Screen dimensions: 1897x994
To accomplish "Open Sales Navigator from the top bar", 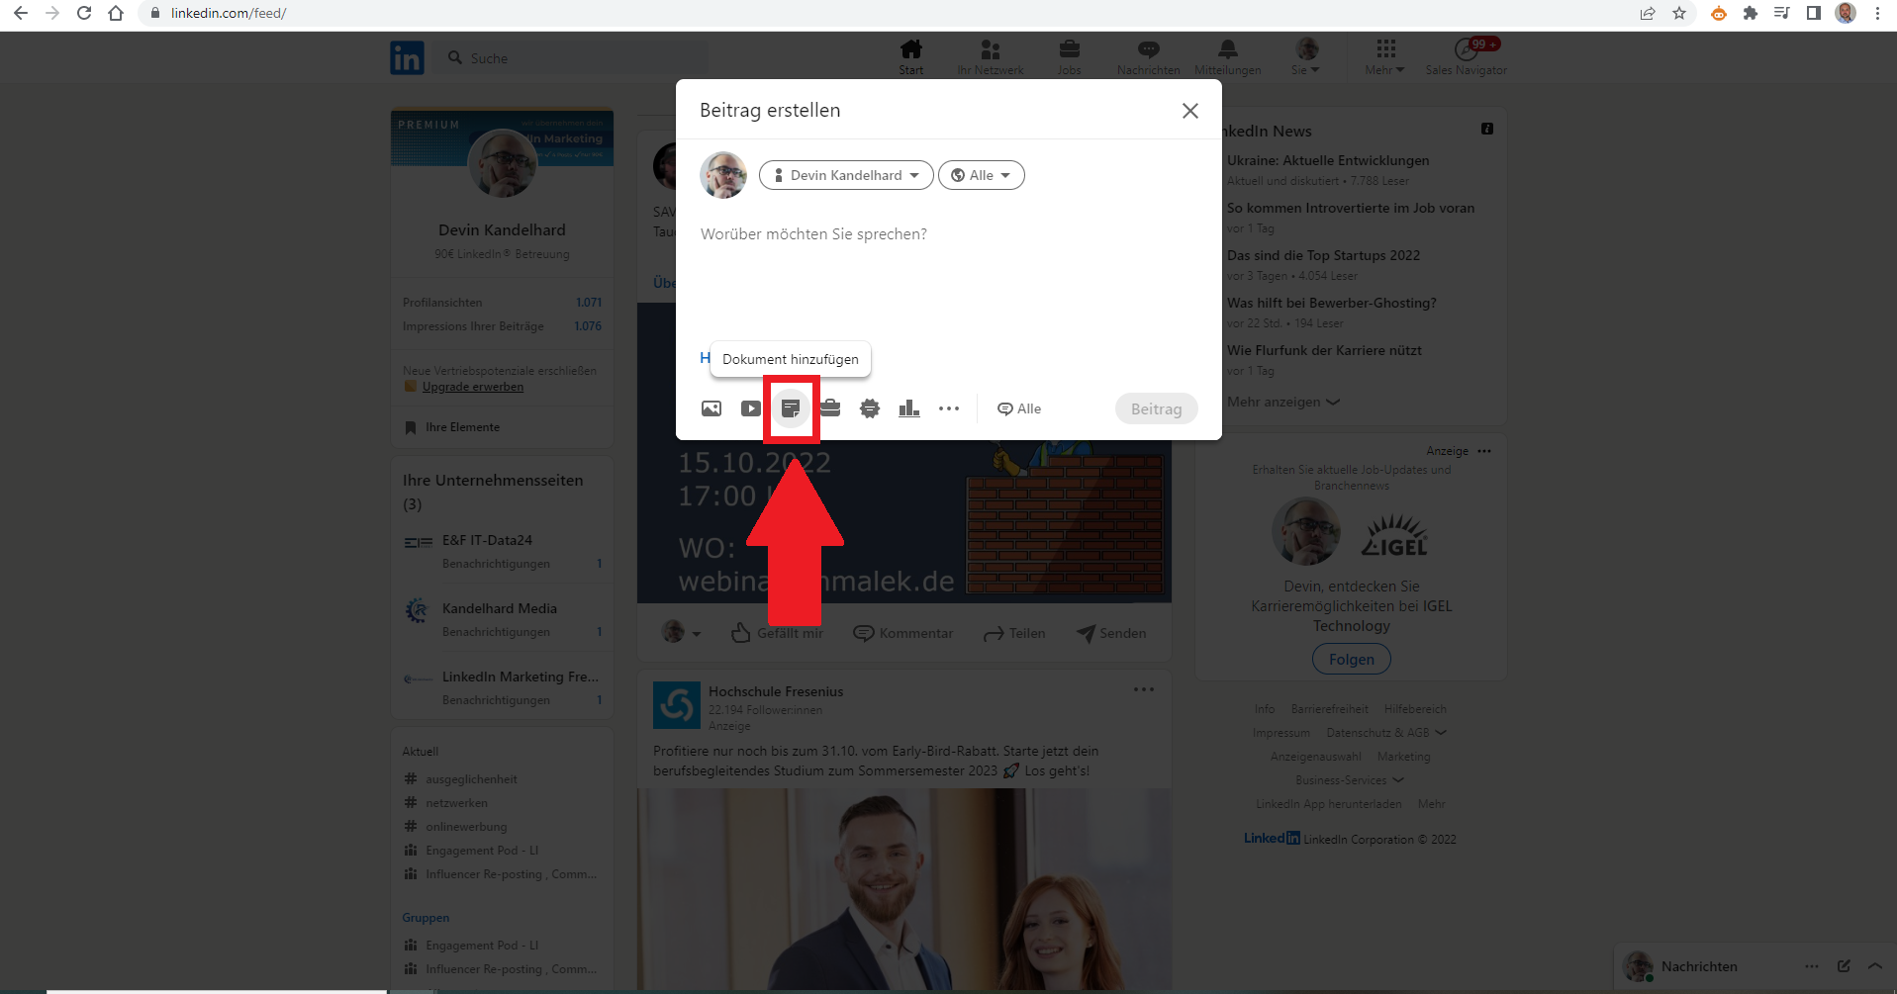I will (1466, 56).
